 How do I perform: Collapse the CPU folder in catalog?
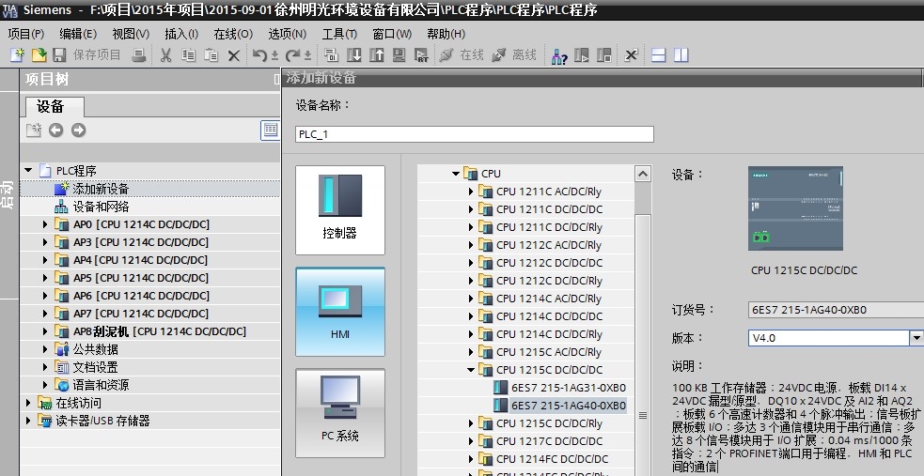tap(456, 174)
